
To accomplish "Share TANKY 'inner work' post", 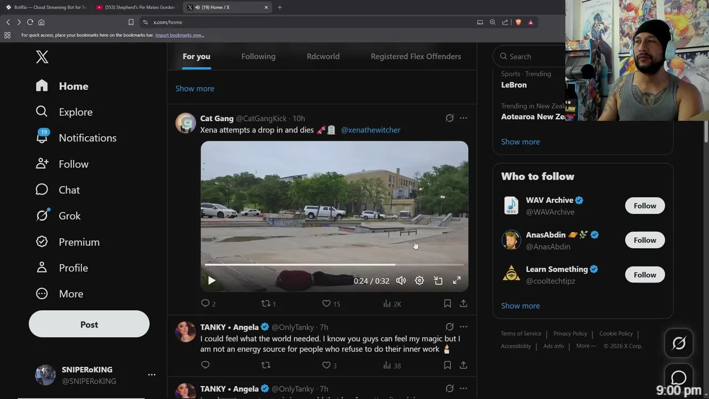I will (x=464, y=365).
